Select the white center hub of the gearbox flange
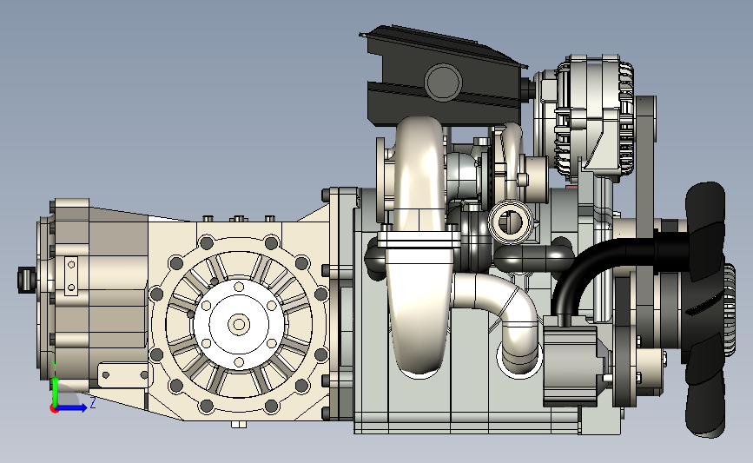Image resolution: width=753 pixels, height=463 pixels. pyautogui.click(x=239, y=324)
